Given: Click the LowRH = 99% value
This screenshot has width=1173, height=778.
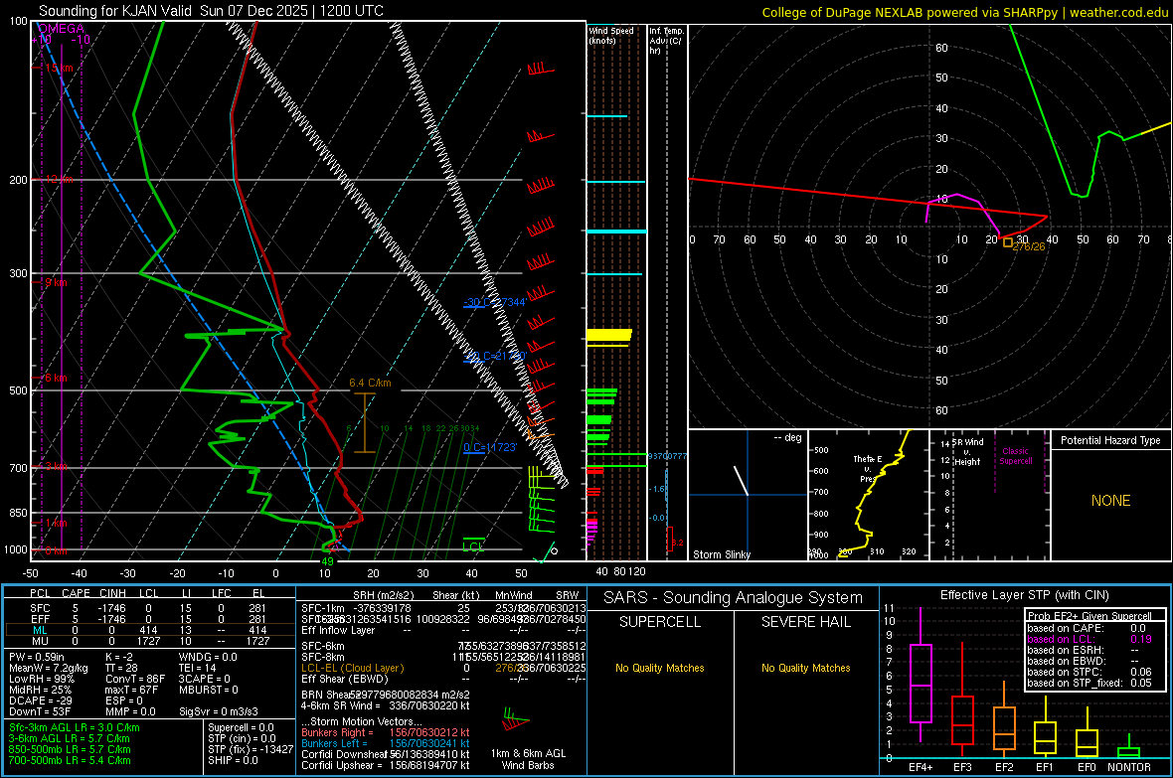Looking at the screenshot, I should tap(41, 680).
